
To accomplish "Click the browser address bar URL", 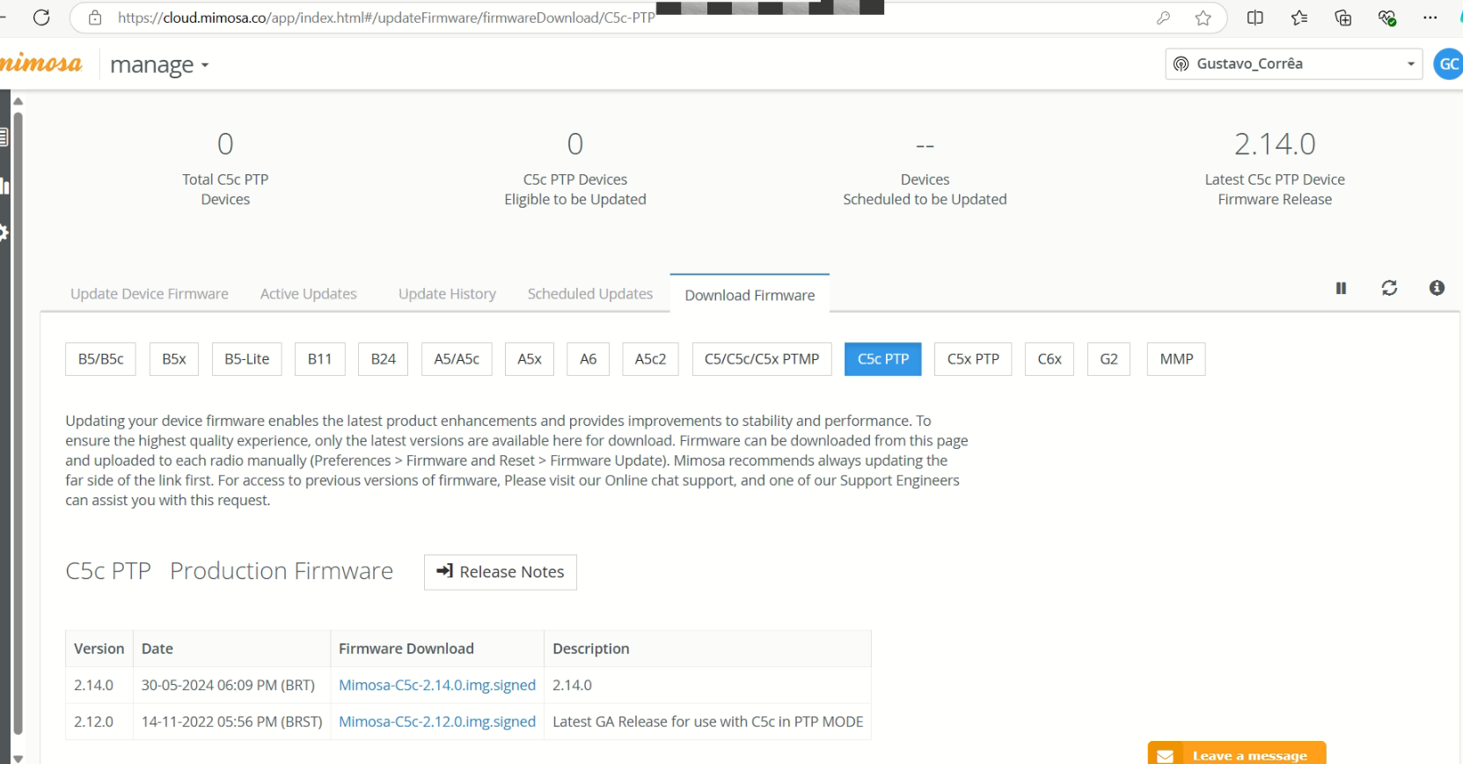I will 387,18.
